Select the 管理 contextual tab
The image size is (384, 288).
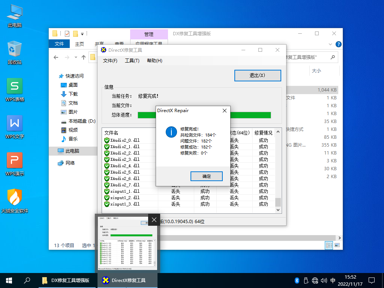click(149, 34)
